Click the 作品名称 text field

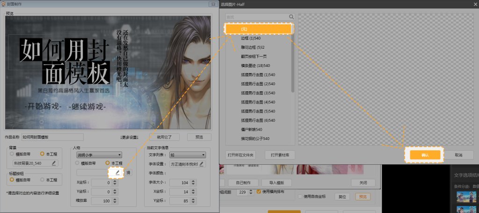click(52, 137)
